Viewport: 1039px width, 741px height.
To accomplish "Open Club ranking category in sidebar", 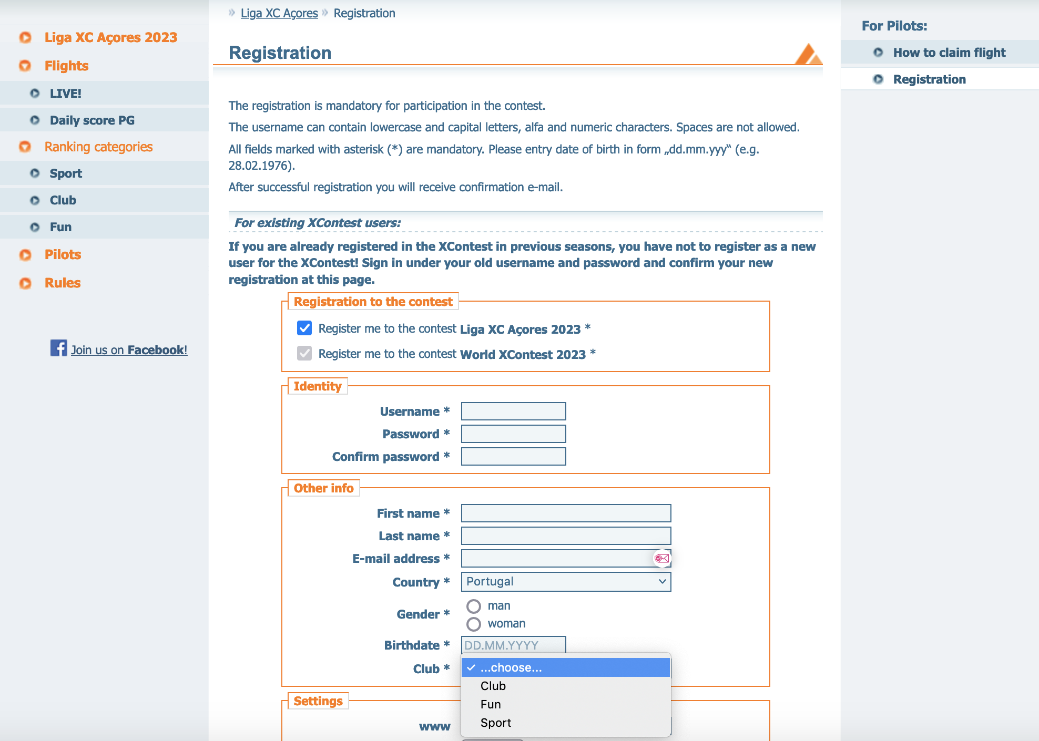I will coord(63,200).
